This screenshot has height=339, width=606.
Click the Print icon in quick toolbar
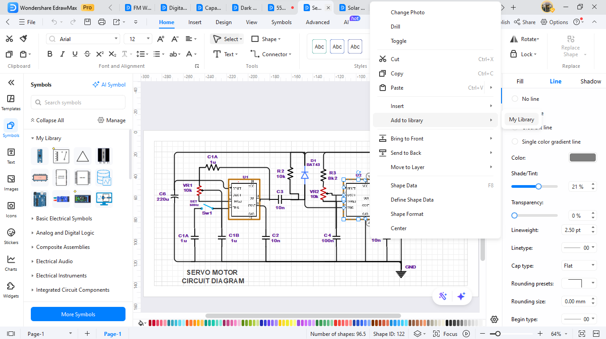(x=101, y=22)
